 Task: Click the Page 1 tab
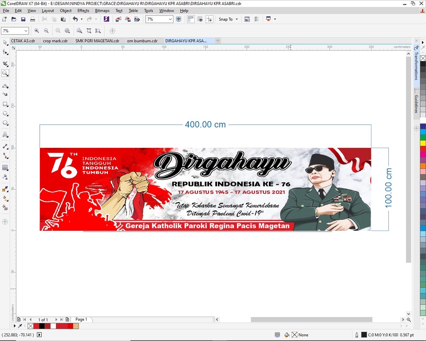point(81,319)
